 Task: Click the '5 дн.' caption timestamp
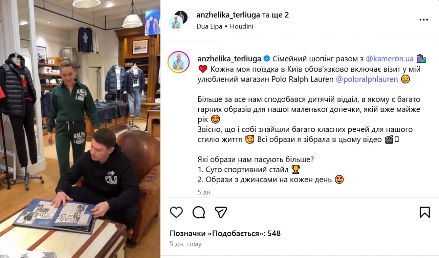pos(205,192)
